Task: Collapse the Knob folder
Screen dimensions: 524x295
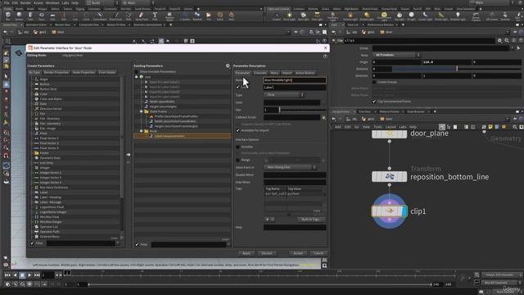Action: [142, 131]
